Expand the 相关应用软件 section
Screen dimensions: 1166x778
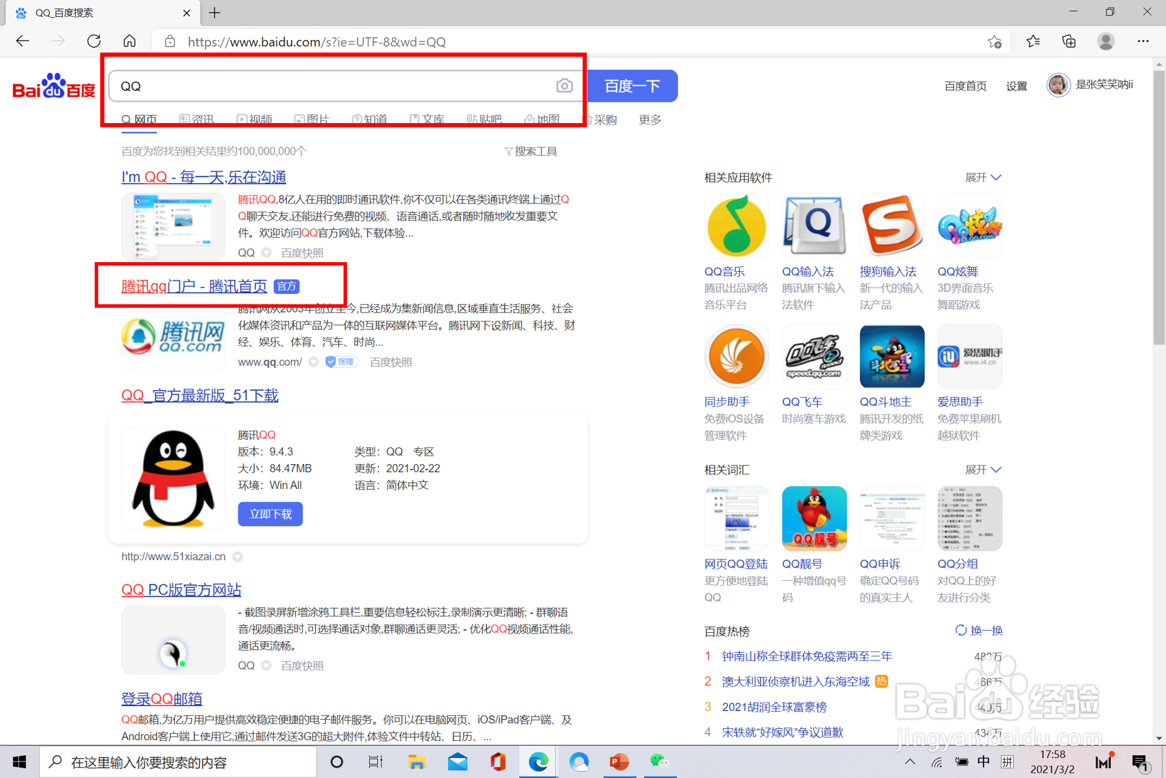[983, 178]
